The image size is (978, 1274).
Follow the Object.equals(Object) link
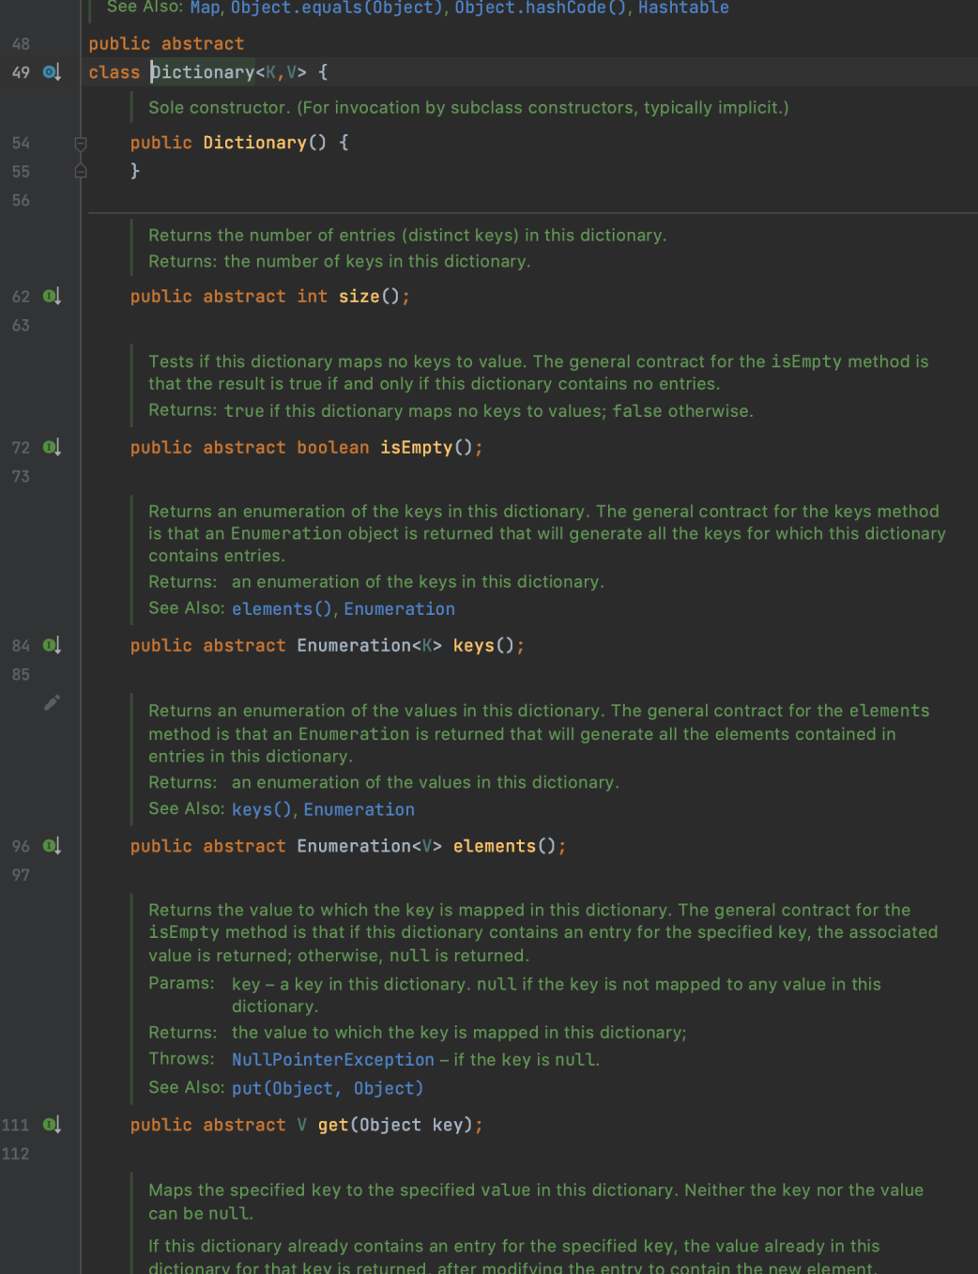tap(337, 8)
